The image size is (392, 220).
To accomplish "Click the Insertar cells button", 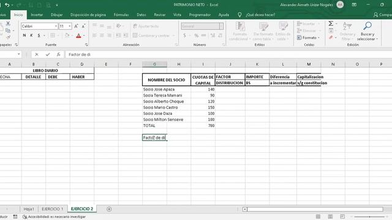I will [x=309, y=24].
